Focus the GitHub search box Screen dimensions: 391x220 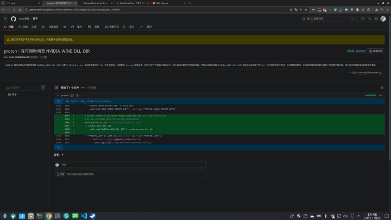pyautogui.click(x=323, y=18)
